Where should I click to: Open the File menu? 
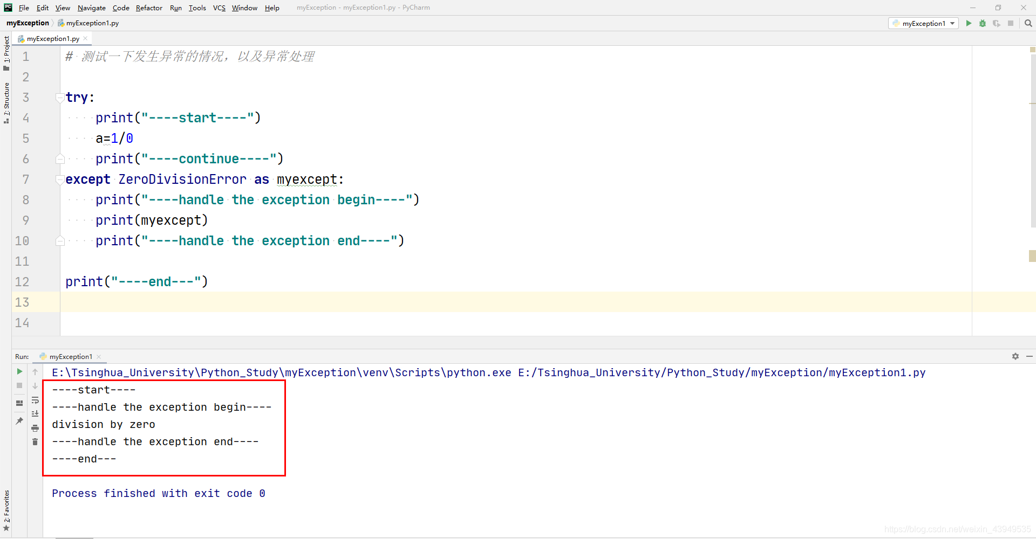coord(24,8)
